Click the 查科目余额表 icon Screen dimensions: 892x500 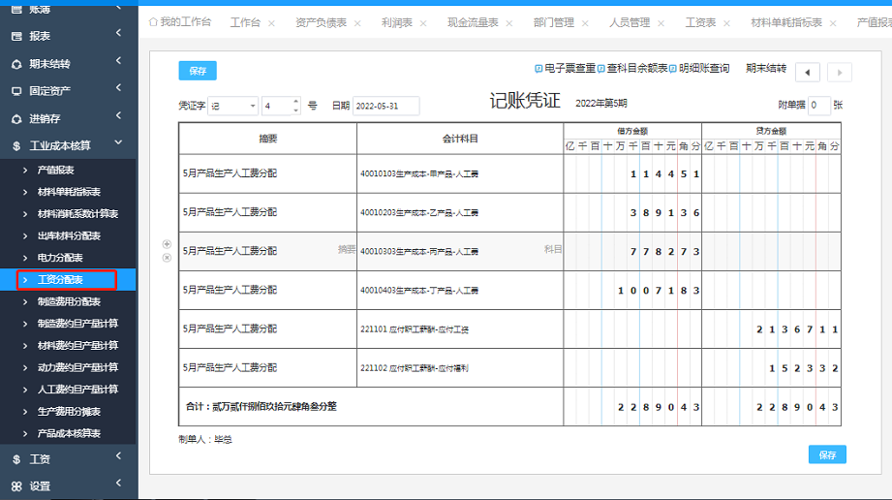point(601,69)
